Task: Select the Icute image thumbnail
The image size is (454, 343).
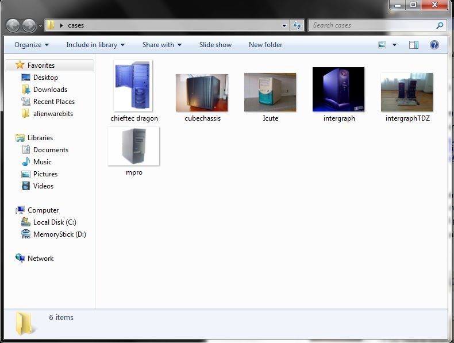Action: point(270,93)
